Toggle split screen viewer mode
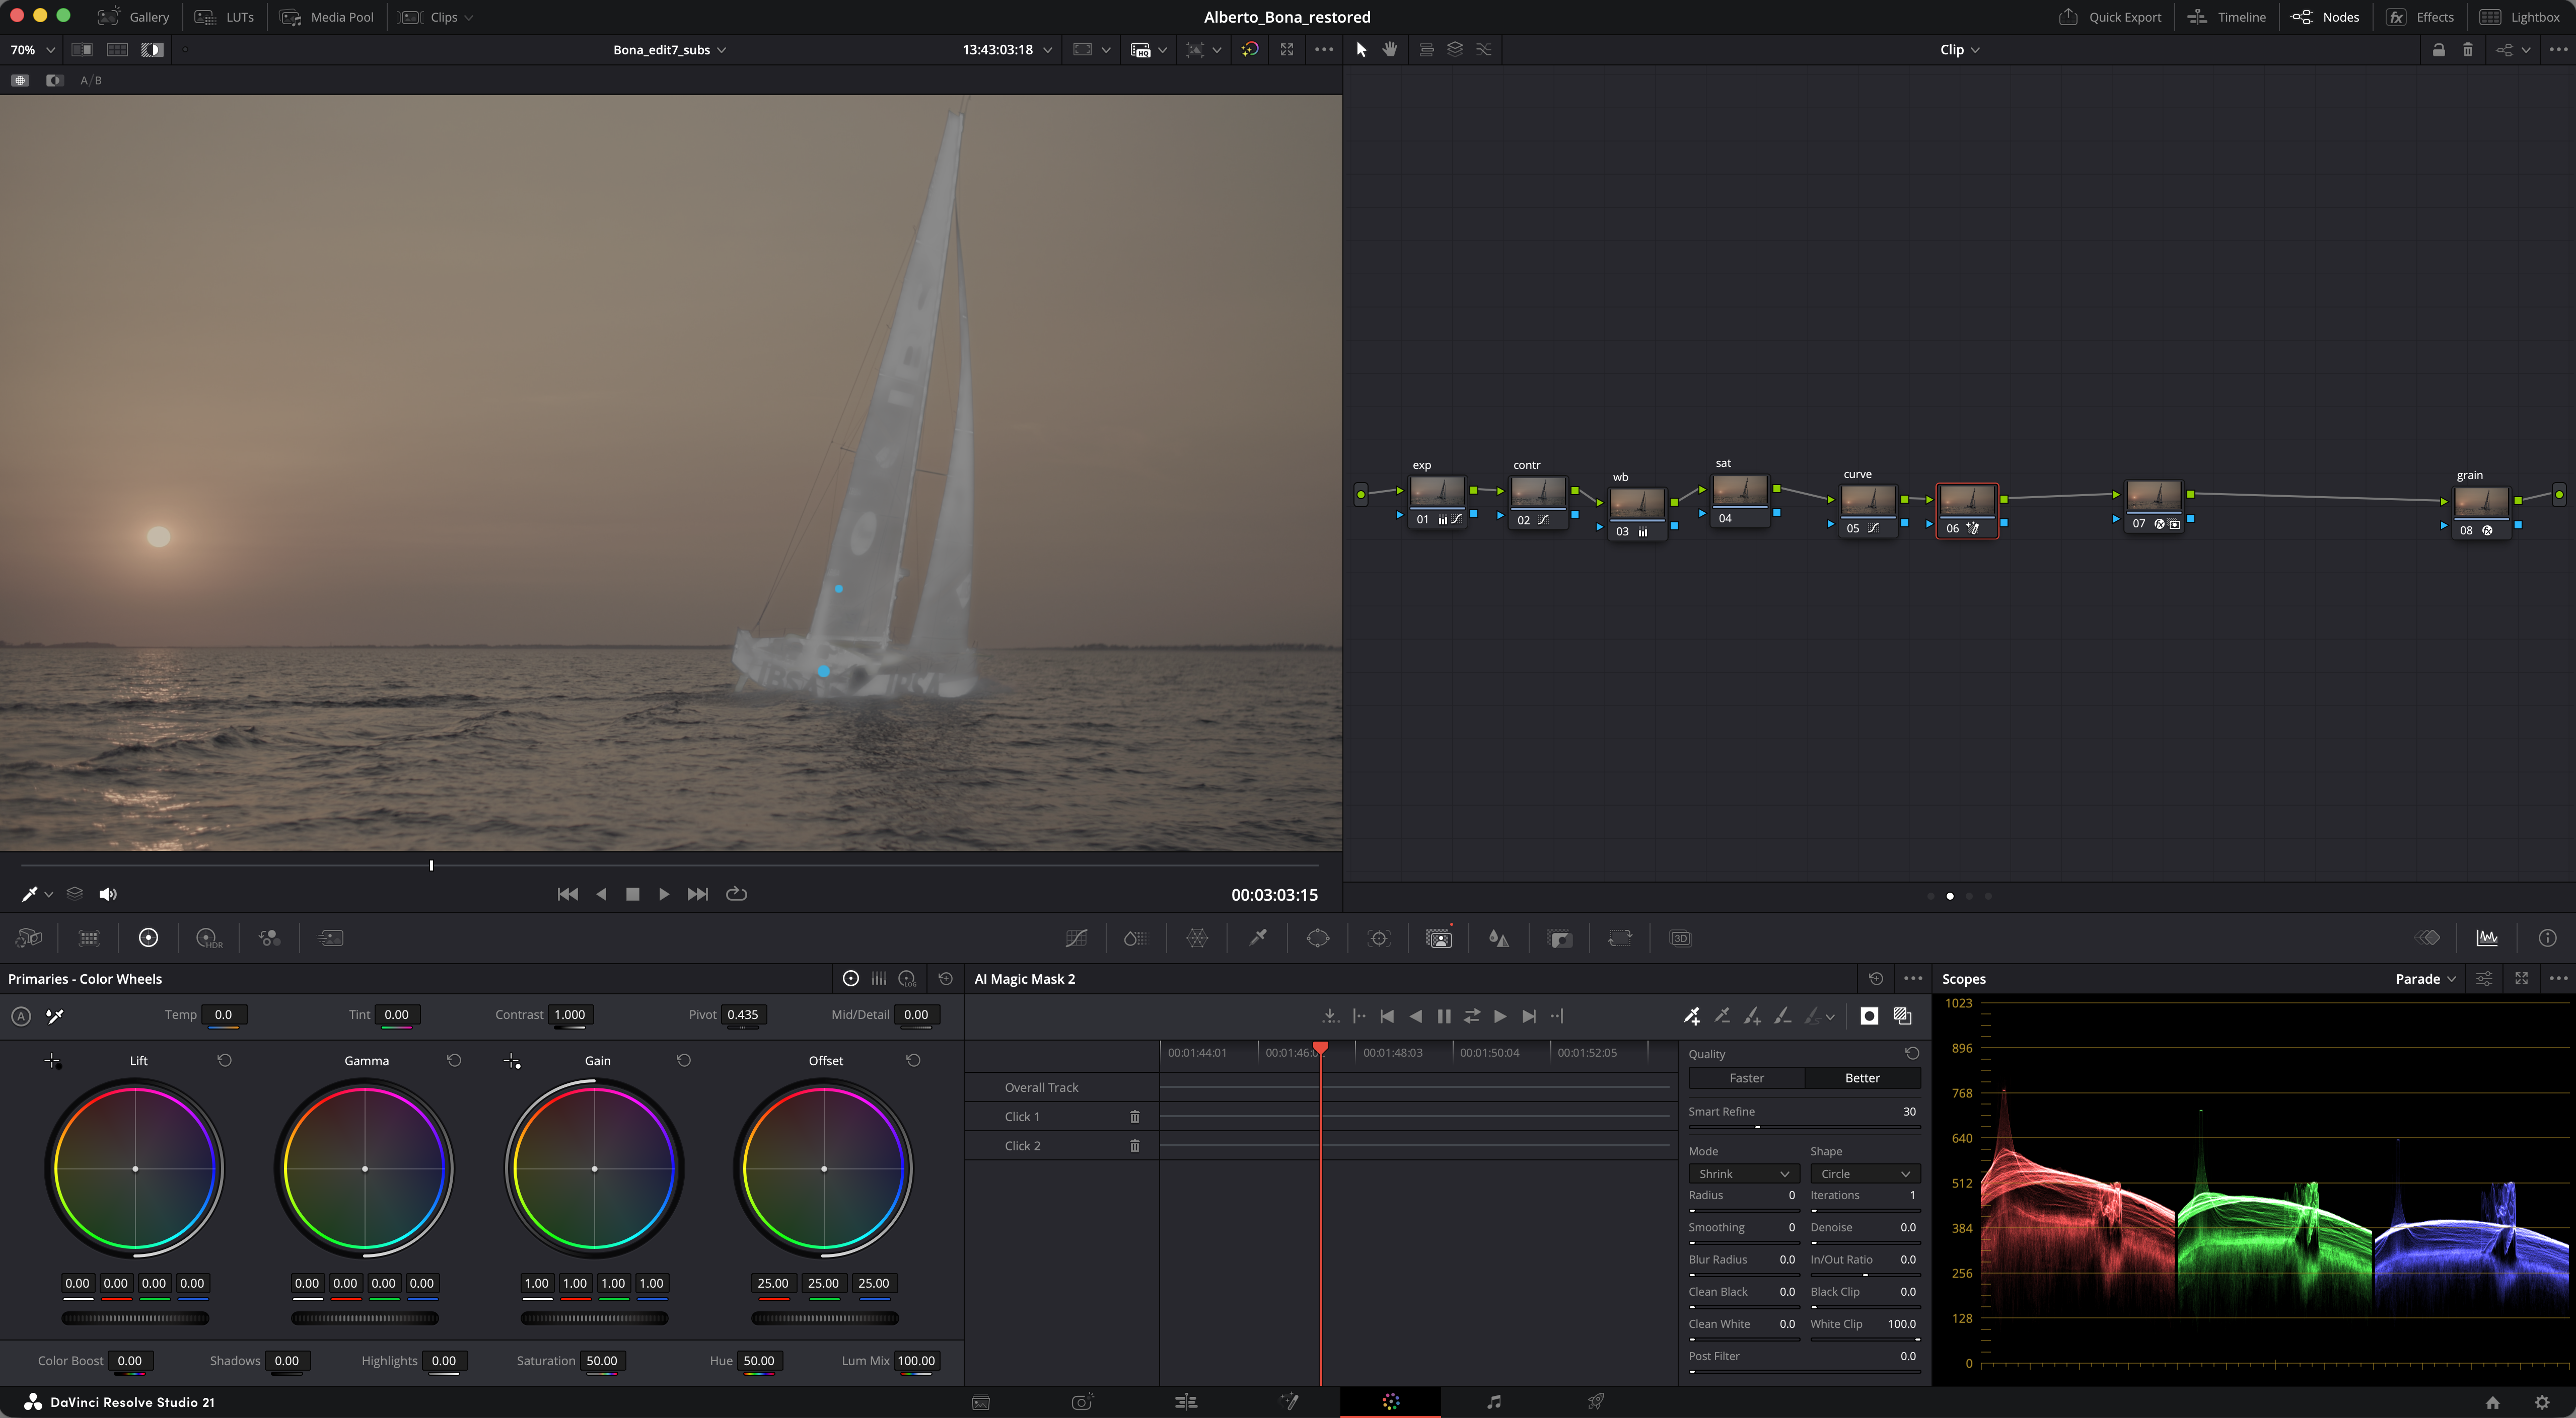 click(82, 49)
